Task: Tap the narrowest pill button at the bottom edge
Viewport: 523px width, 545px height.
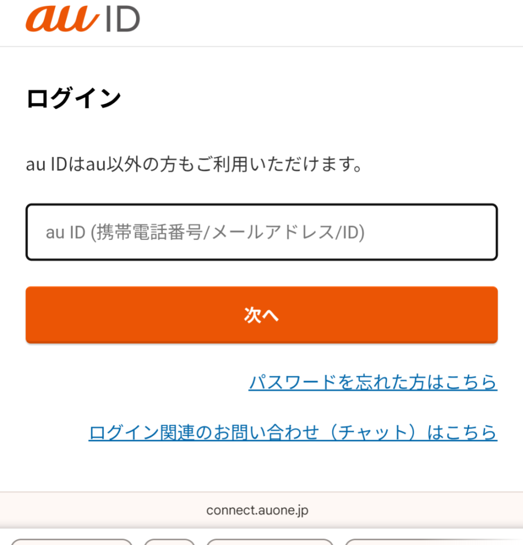Action: (169, 541)
